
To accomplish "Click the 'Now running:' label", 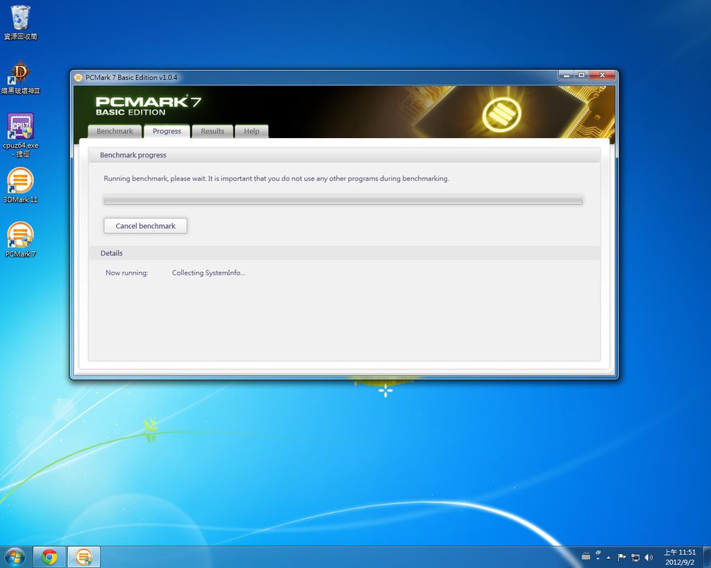I will click(126, 273).
